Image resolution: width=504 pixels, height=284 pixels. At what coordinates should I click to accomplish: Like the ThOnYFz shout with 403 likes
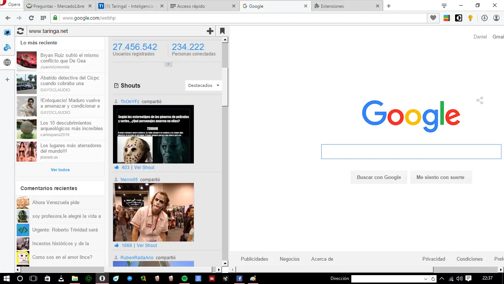117,167
